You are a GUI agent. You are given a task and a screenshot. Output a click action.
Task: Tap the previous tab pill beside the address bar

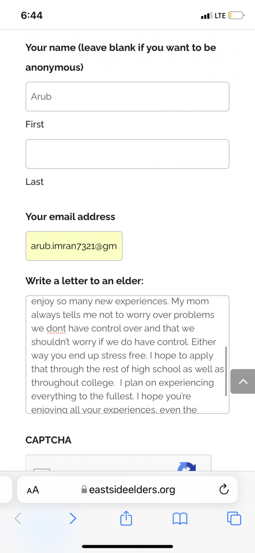point(5,489)
